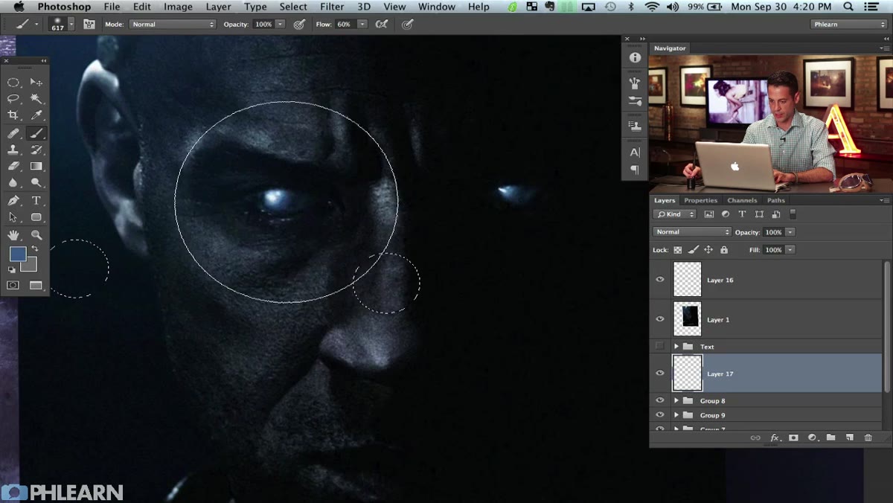Click the new layer button
893x503 pixels.
[849, 438]
